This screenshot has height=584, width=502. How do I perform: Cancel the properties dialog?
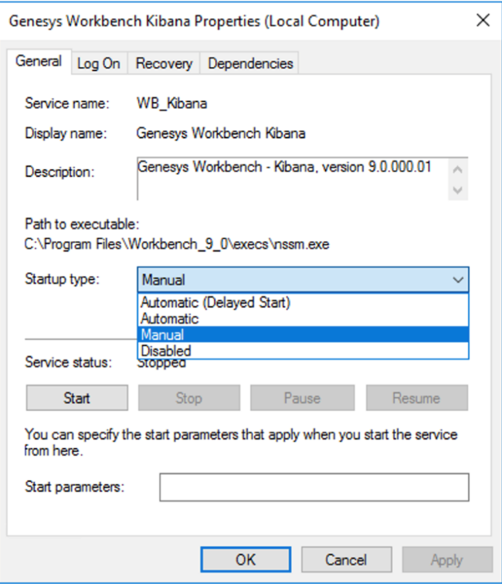tap(346, 559)
